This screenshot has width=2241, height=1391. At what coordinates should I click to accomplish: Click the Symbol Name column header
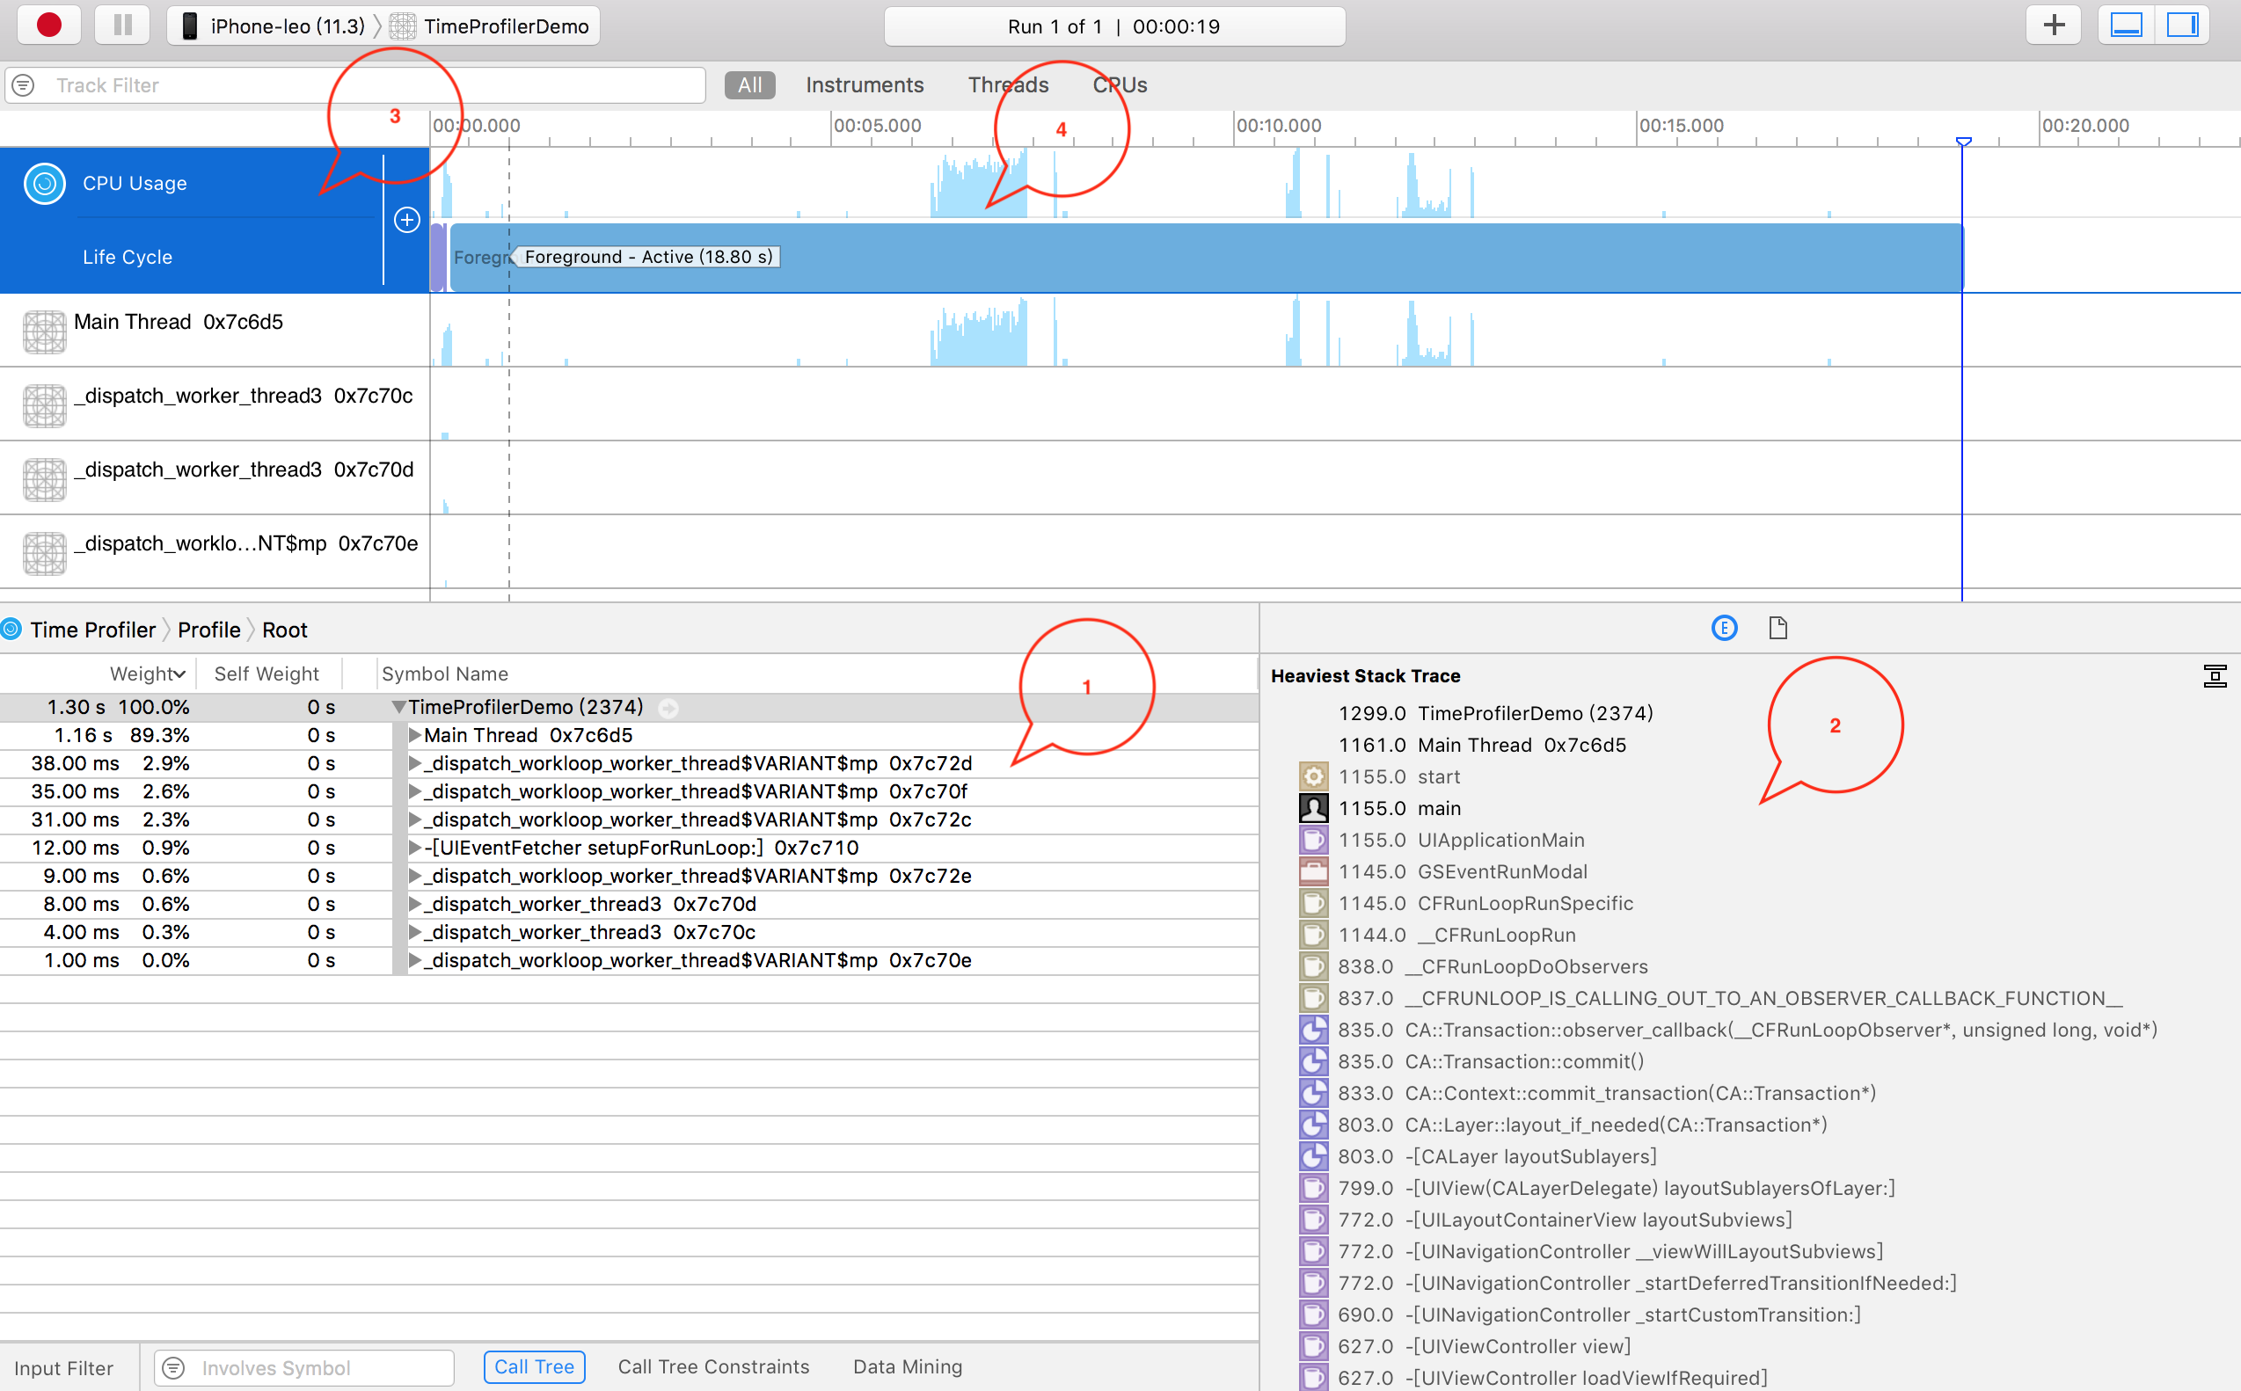coord(445,674)
